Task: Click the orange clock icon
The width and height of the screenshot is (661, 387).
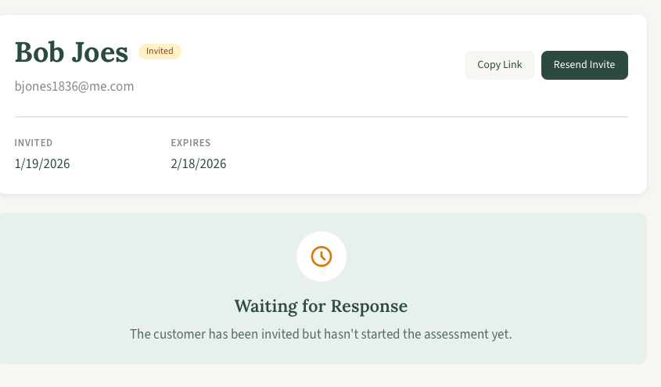Action: [x=322, y=256]
